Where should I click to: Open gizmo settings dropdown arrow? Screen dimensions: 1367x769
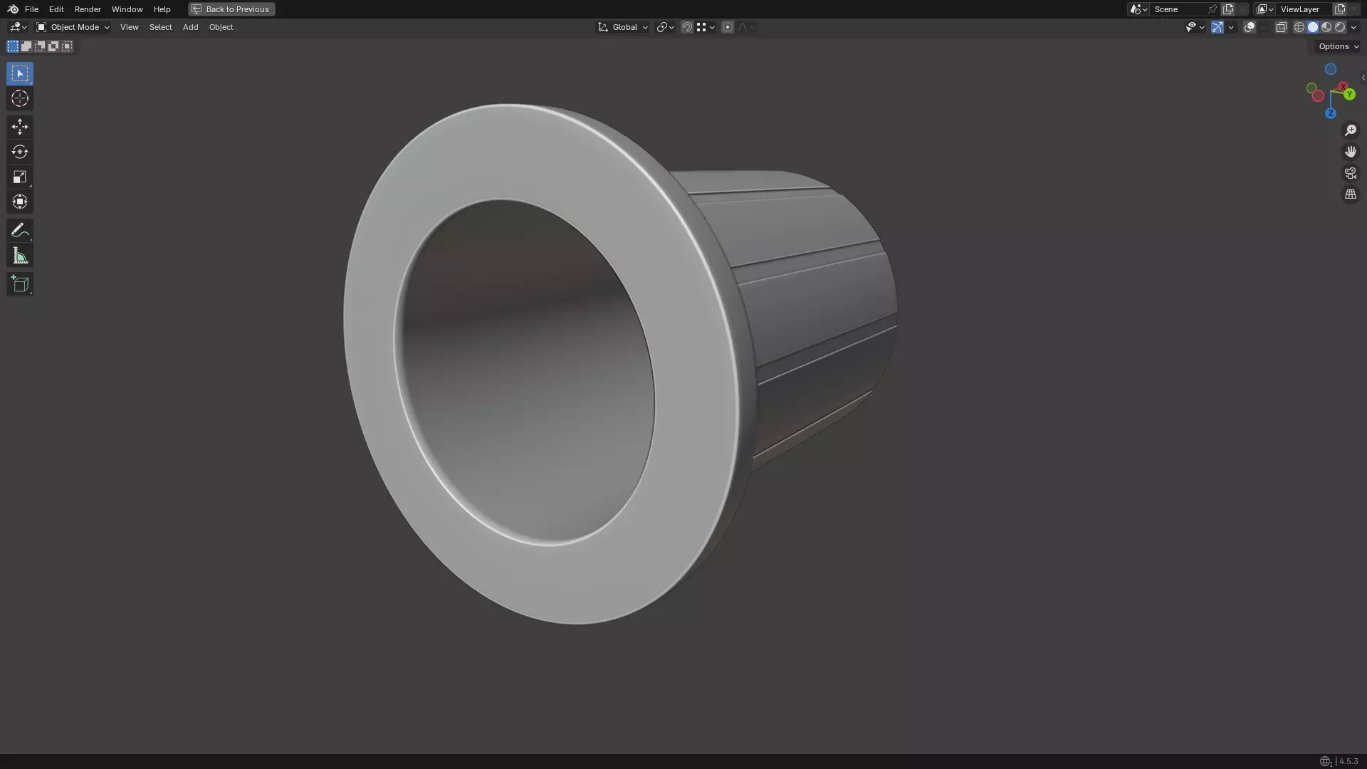1231,27
